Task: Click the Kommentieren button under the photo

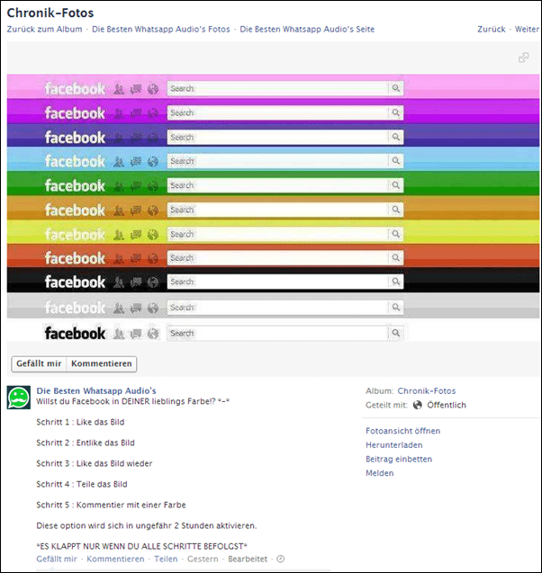Action: (x=102, y=363)
